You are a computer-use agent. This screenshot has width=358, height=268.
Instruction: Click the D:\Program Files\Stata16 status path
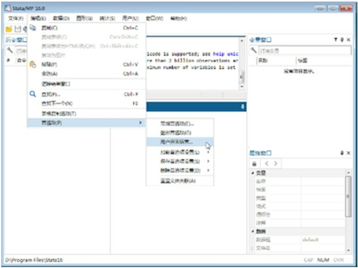[34, 260]
